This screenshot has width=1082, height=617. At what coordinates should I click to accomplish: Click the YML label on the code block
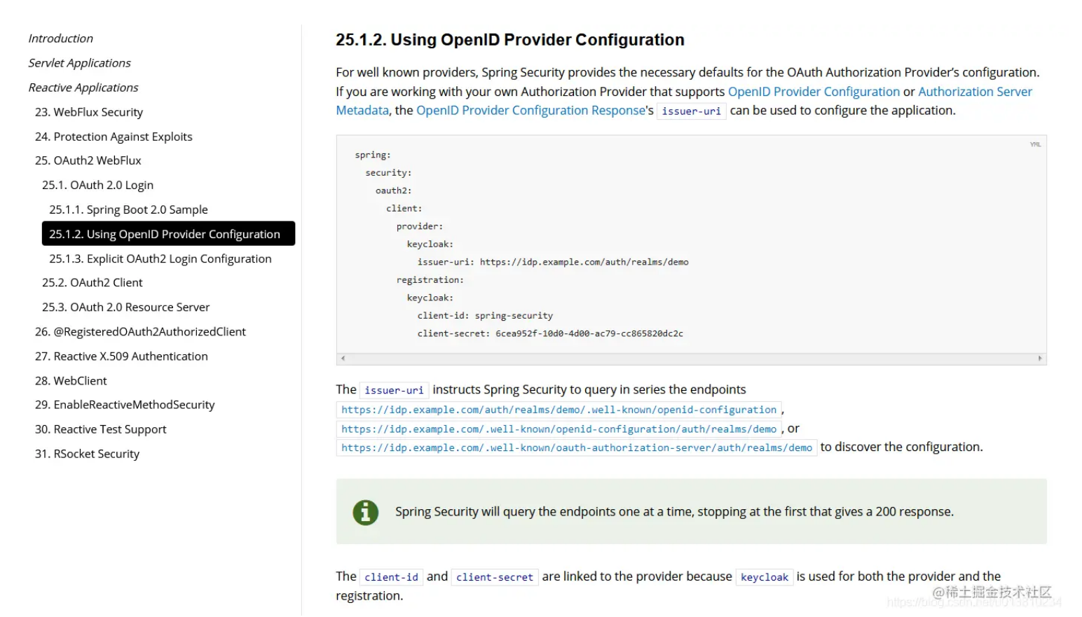(1035, 144)
